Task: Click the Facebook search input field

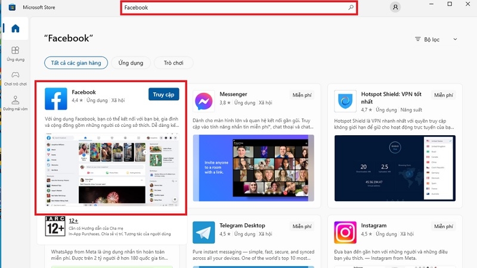Action: (239, 8)
